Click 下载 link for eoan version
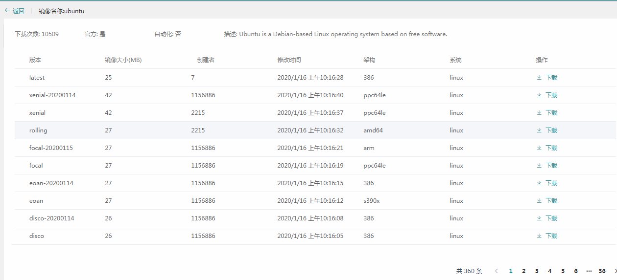617x280 pixels. tap(551, 200)
